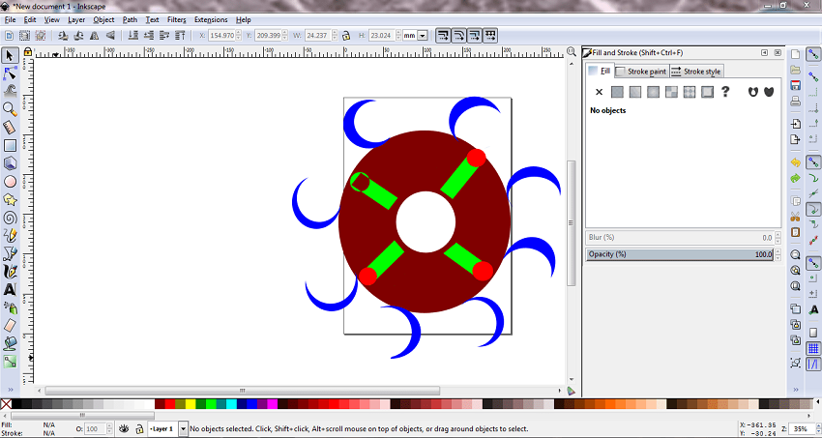Expand the toolbox overflow chevron

tap(10, 390)
